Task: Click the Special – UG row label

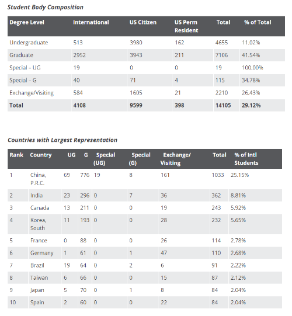Action: (25, 68)
